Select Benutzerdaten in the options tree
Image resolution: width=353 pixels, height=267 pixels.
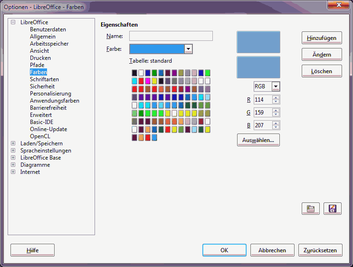(x=48, y=29)
